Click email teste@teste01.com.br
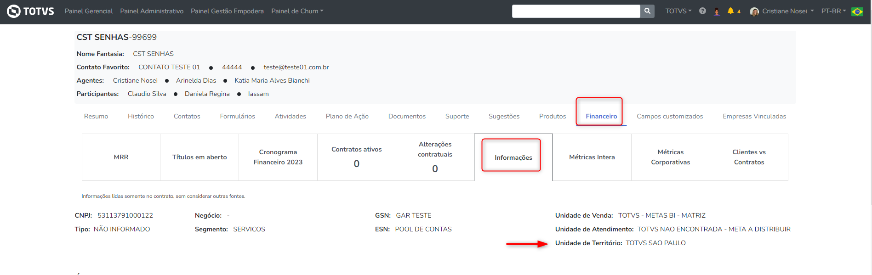Viewport: 872px width, 275px height. 296,67
